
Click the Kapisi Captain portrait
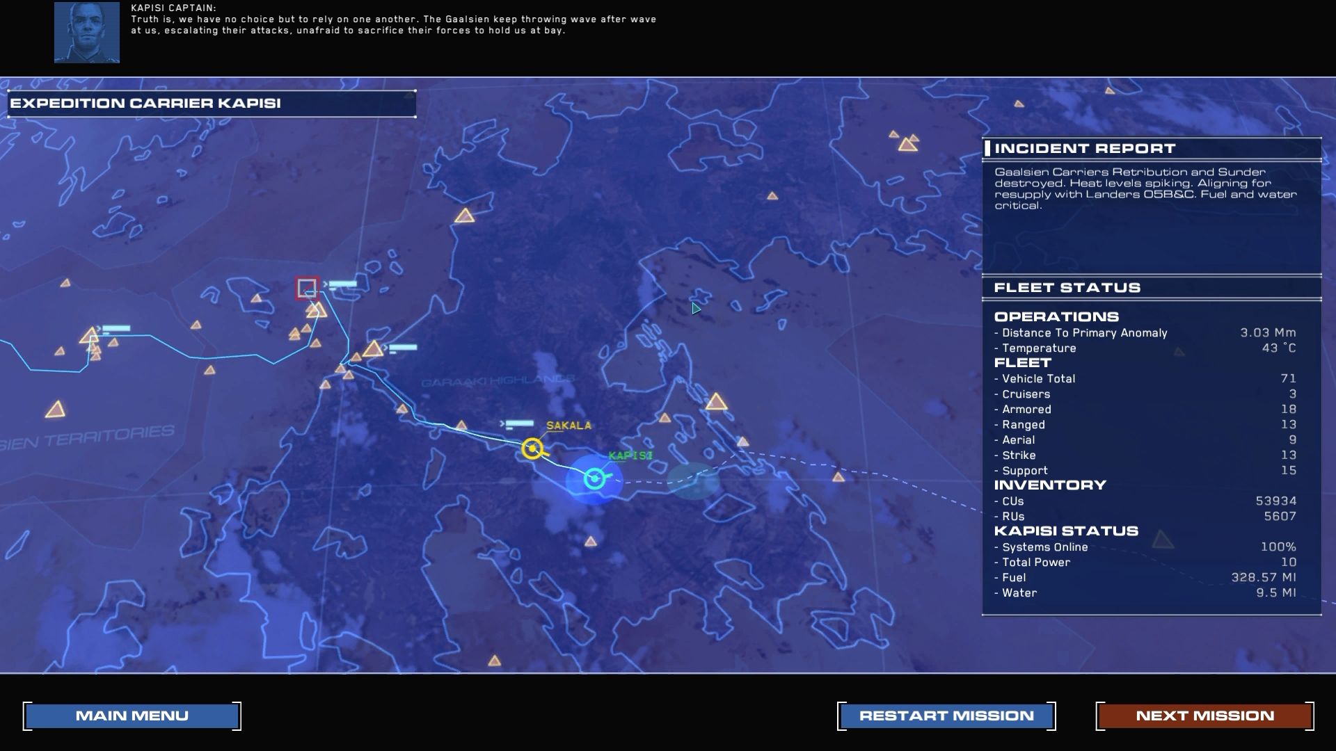[87, 33]
